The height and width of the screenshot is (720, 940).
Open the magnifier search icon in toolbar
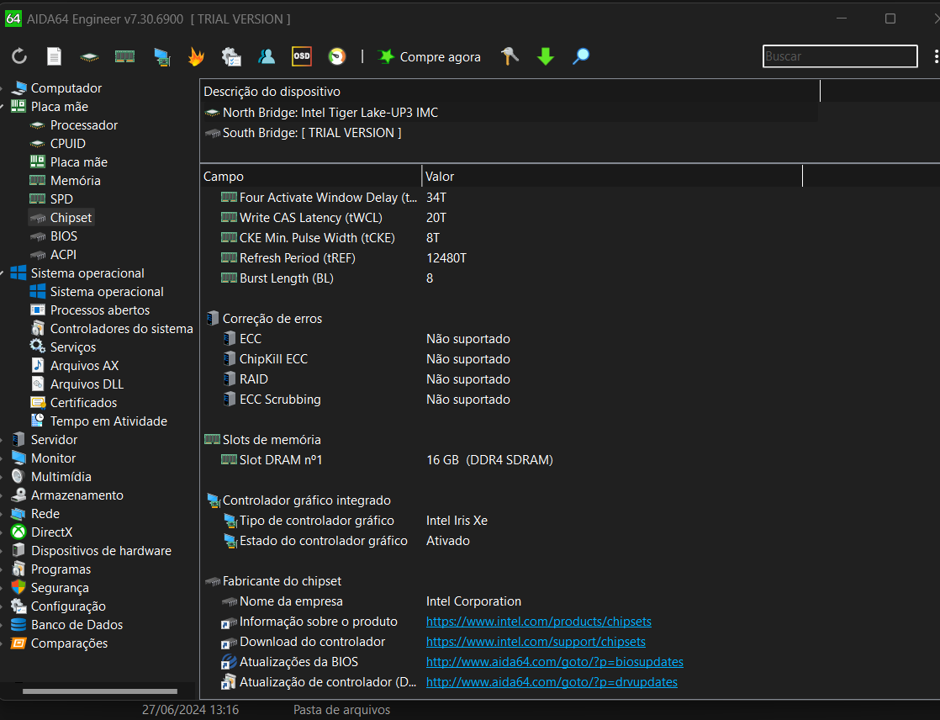(581, 56)
